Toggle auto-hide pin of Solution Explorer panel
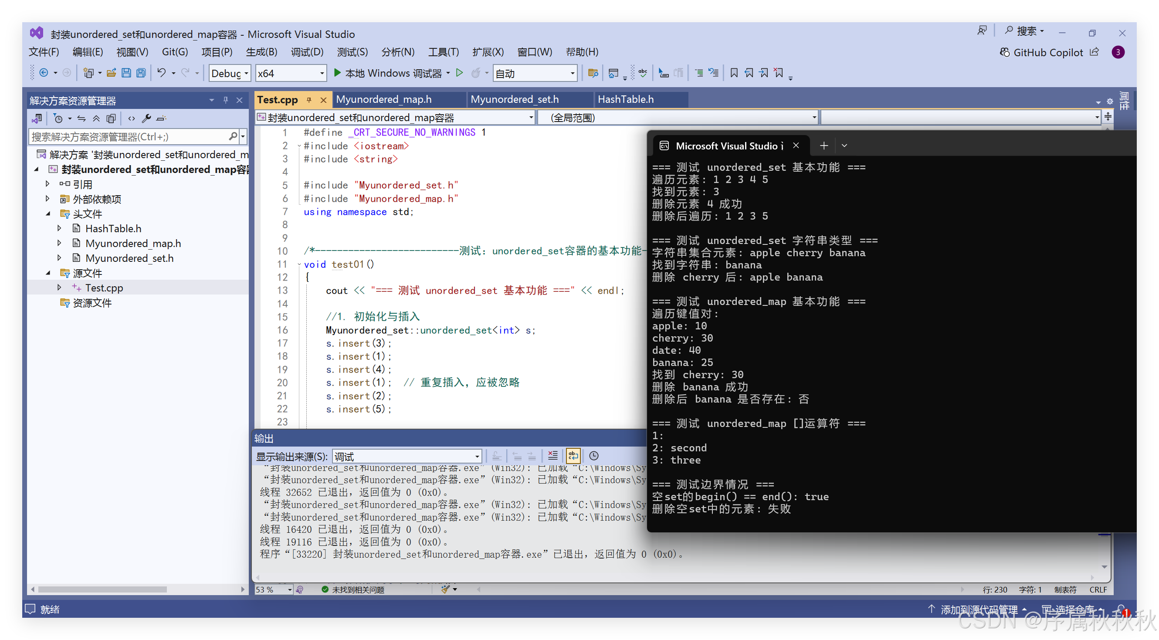1159x640 pixels. coord(225,100)
